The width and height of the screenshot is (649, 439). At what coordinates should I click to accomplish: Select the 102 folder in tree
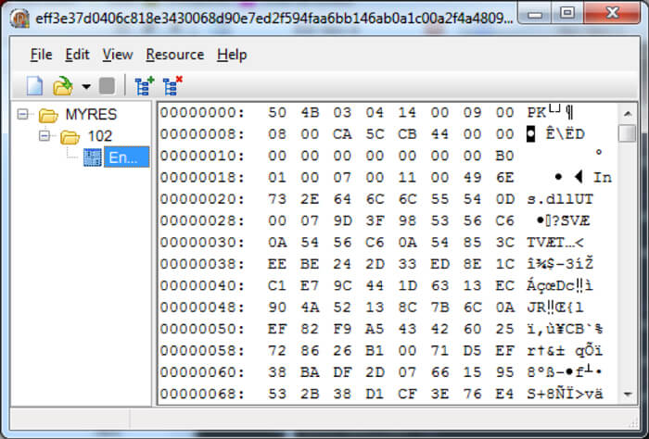tap(99, 137)
